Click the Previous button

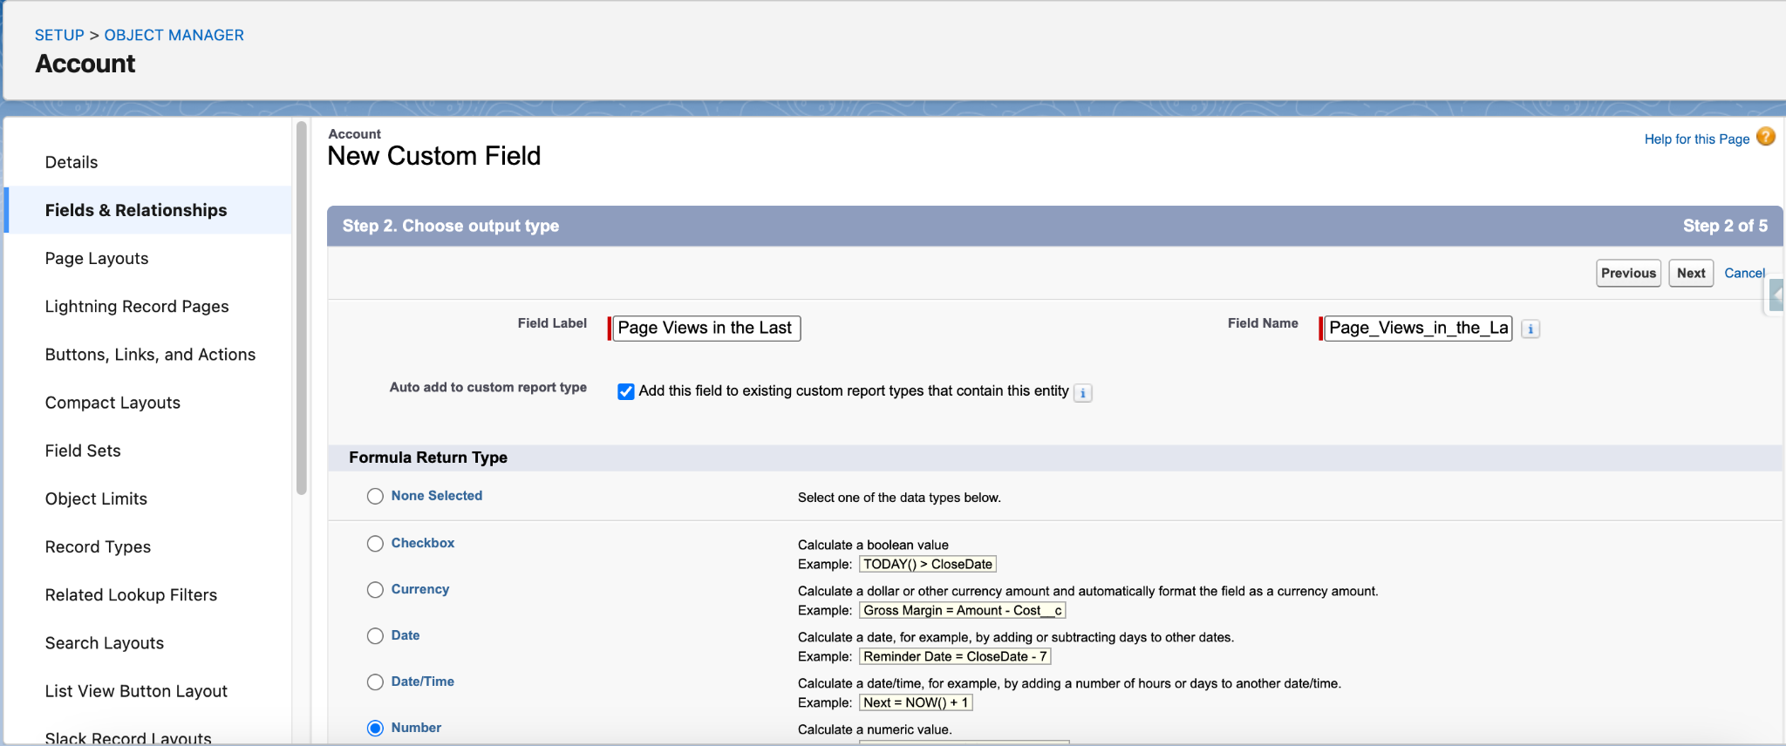pyautogui.click(x=1628, y=273)
